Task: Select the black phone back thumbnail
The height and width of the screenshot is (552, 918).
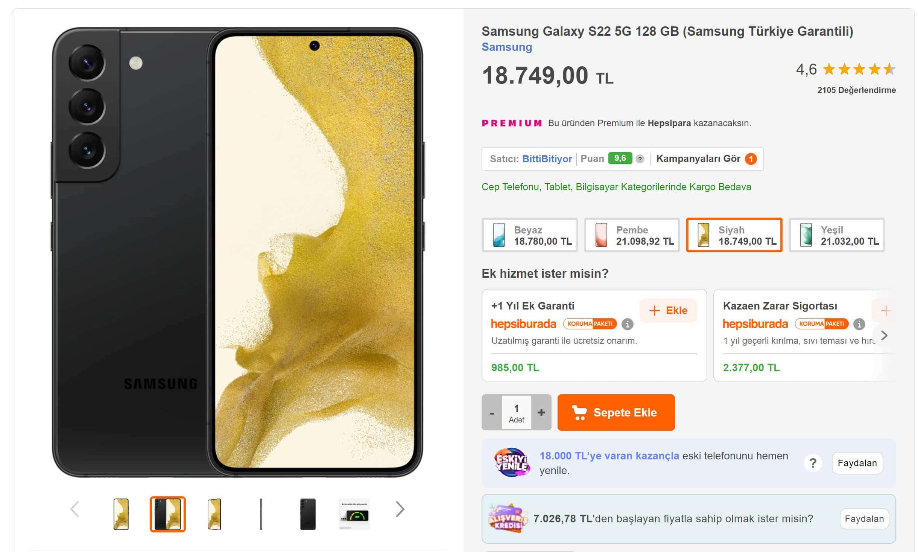Action: [x=308, y=514]
